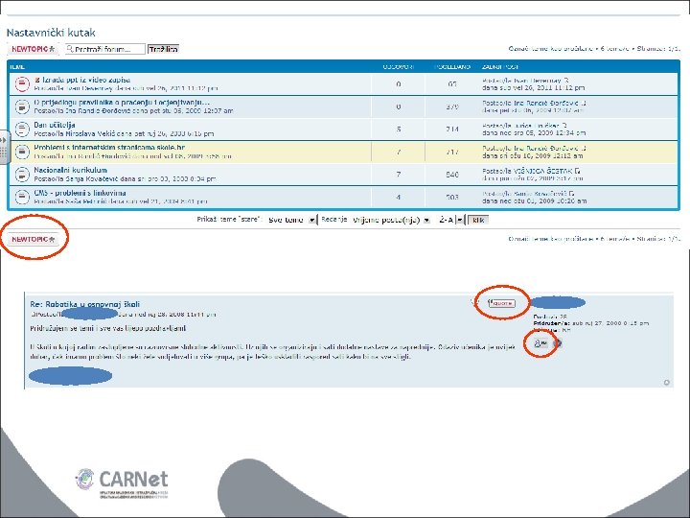The image size is (690, 518).
Task: Click the 'TEME' column header
Action: pos(16,67)
